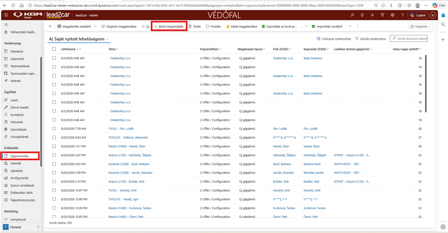The height and width of the screenshot is (233, 448).
Task: Click the Frissítés refresh command
Action: pyautogui.click(x=213, y=26)
